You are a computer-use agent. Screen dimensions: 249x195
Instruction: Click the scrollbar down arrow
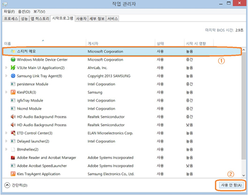click(x=243, y=175)
